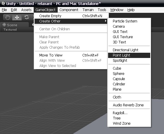164x134 pixels.
Task: Create a Cube primitive
Action: (129, 68)
